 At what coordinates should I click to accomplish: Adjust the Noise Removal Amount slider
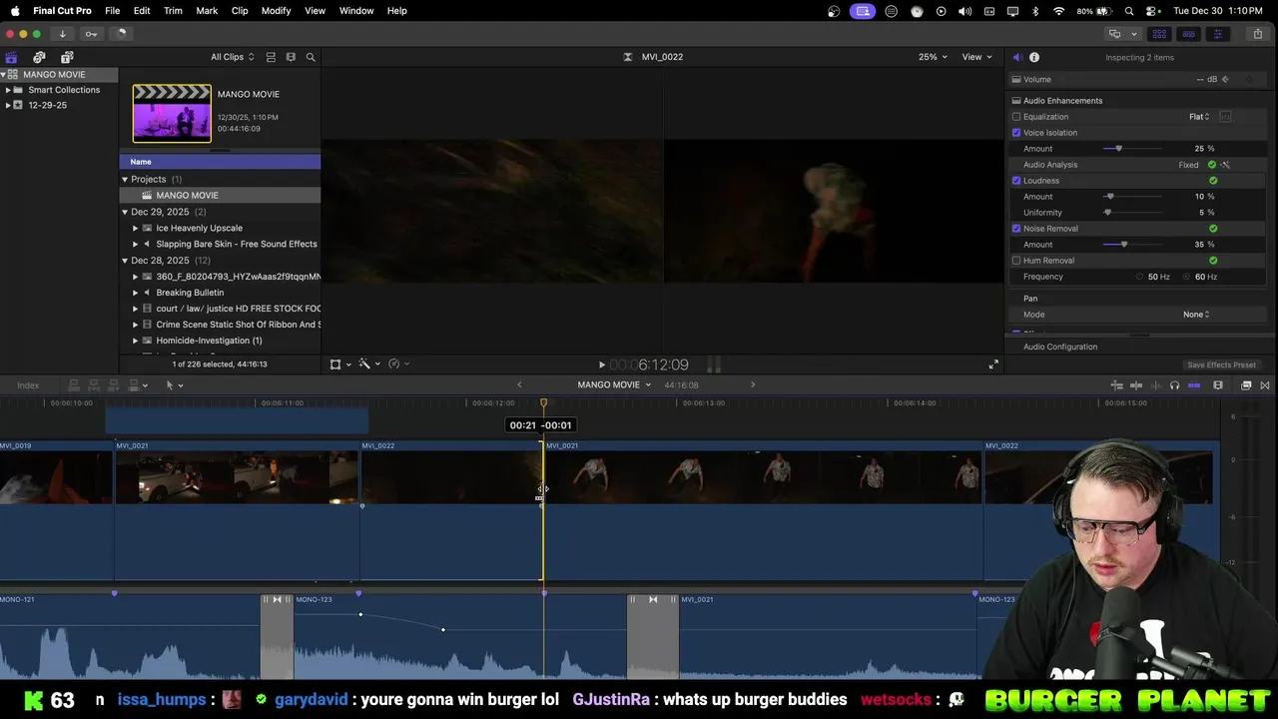pyautogui.click(x=1124, y=245)
